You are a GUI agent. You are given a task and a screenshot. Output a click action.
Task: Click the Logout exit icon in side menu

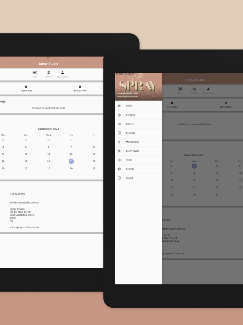tap(119, 178)
